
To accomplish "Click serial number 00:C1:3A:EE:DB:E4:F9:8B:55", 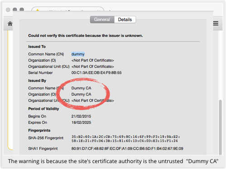I will (96, 72).
